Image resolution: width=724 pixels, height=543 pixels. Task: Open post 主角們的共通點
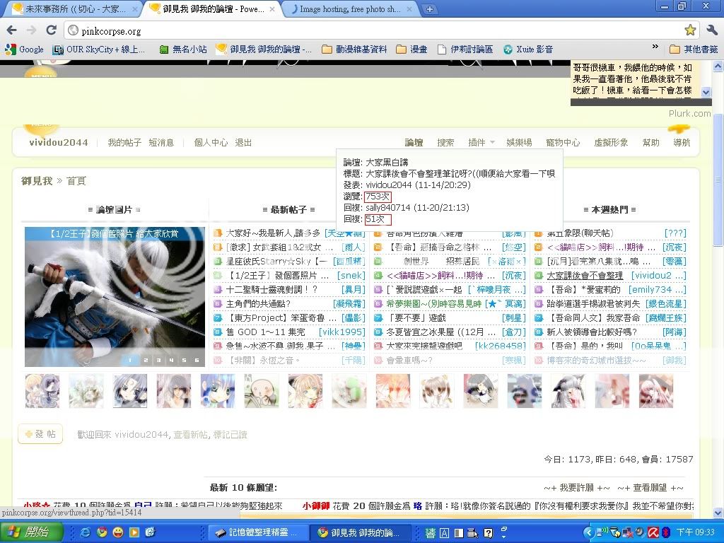click(x=258, y=304)
